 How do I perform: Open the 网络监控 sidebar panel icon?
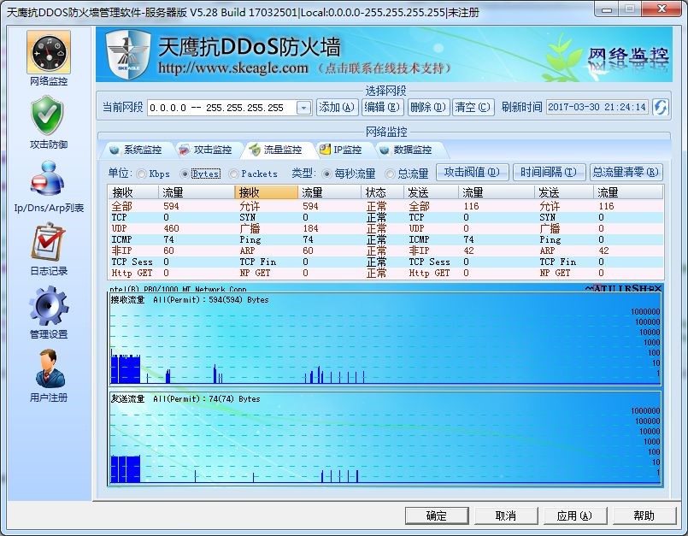pyautogui.click(x=47, y=56)
